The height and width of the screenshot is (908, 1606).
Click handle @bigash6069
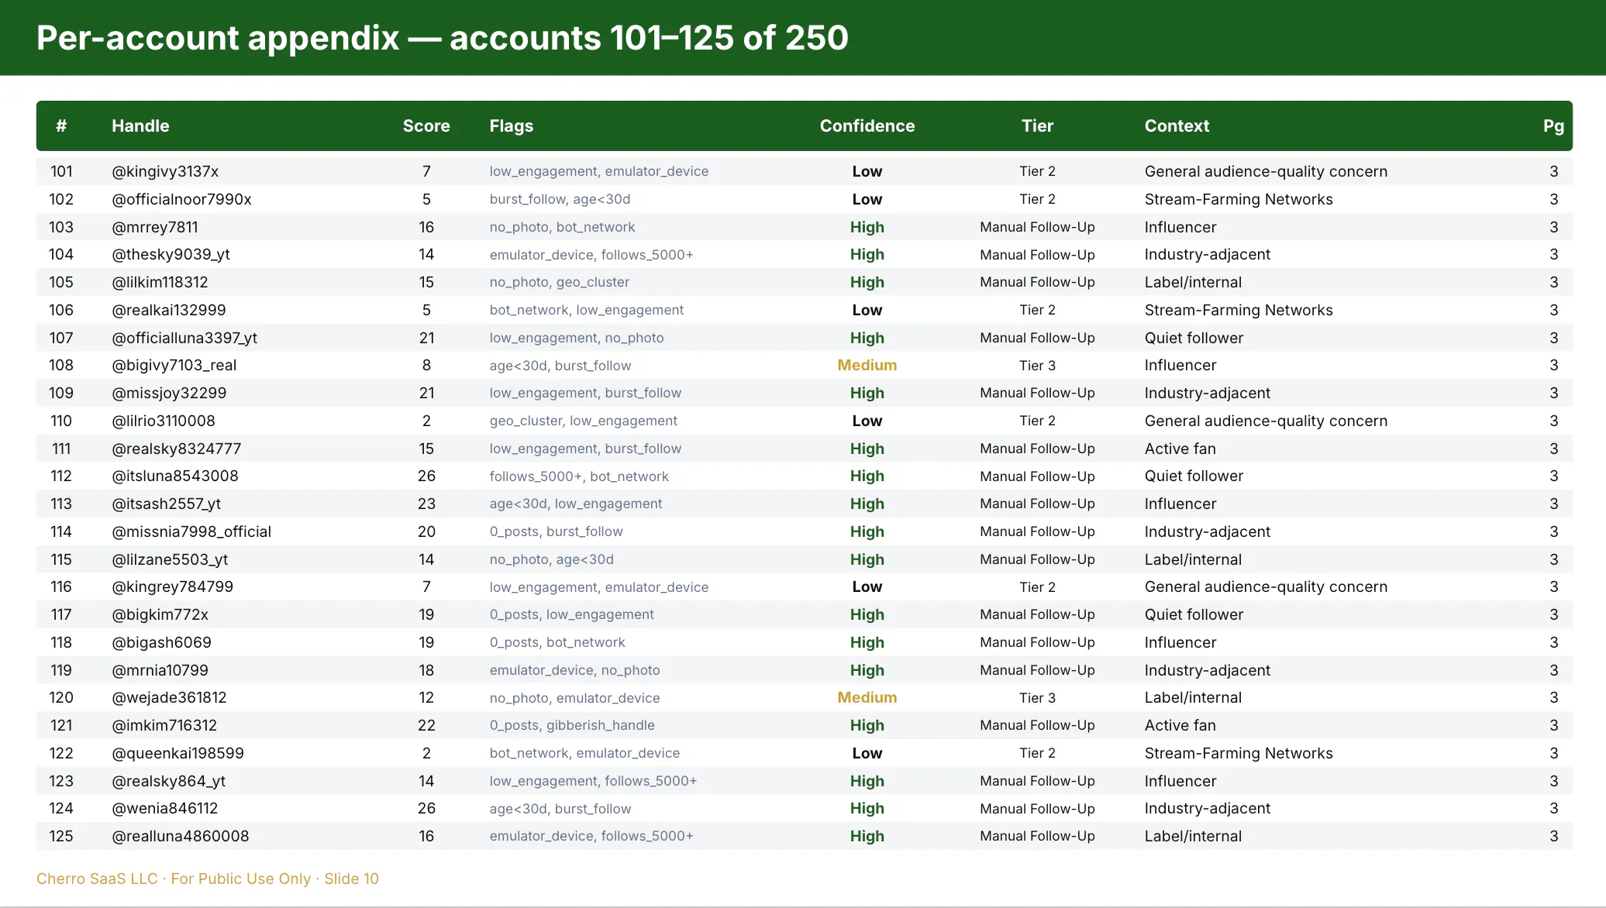pyautogui.click(x=161, y=642)
